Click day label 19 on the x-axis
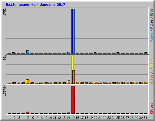The image size is (155, 121). (91, 118)
